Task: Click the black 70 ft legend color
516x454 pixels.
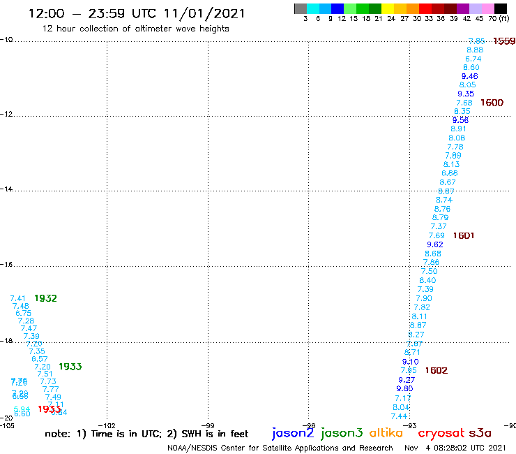Action: coord(501,8)
